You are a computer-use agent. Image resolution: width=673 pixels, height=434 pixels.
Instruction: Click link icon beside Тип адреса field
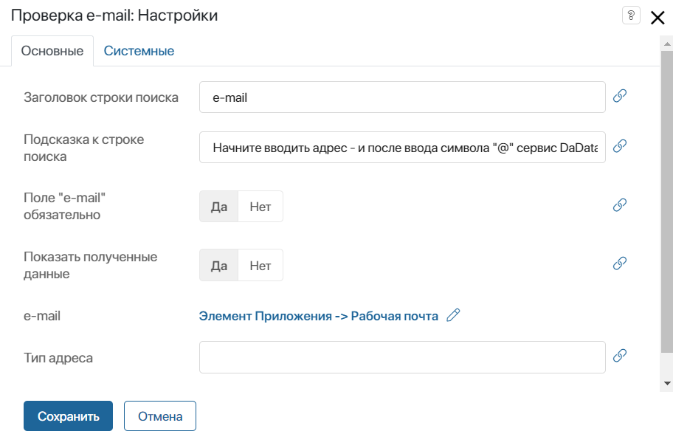point(619,356)
